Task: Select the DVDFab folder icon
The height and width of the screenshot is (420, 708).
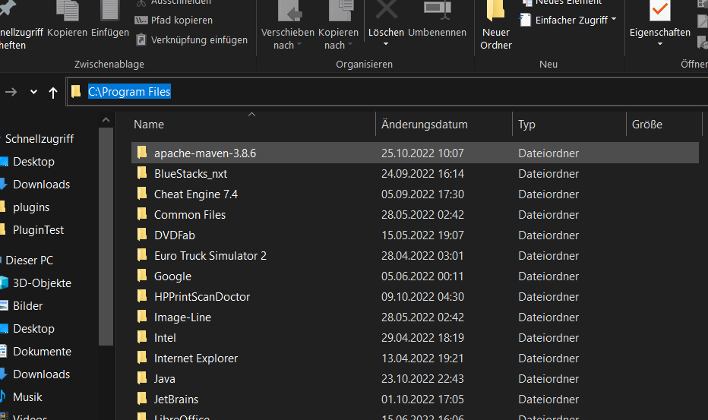Action: point(142,235)
